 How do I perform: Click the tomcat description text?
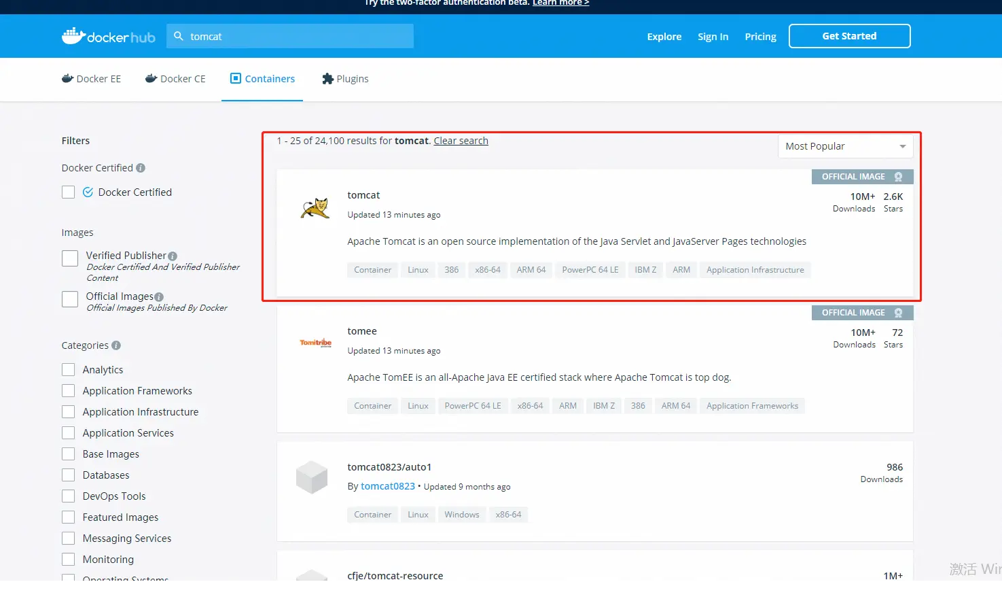(577, 241)
